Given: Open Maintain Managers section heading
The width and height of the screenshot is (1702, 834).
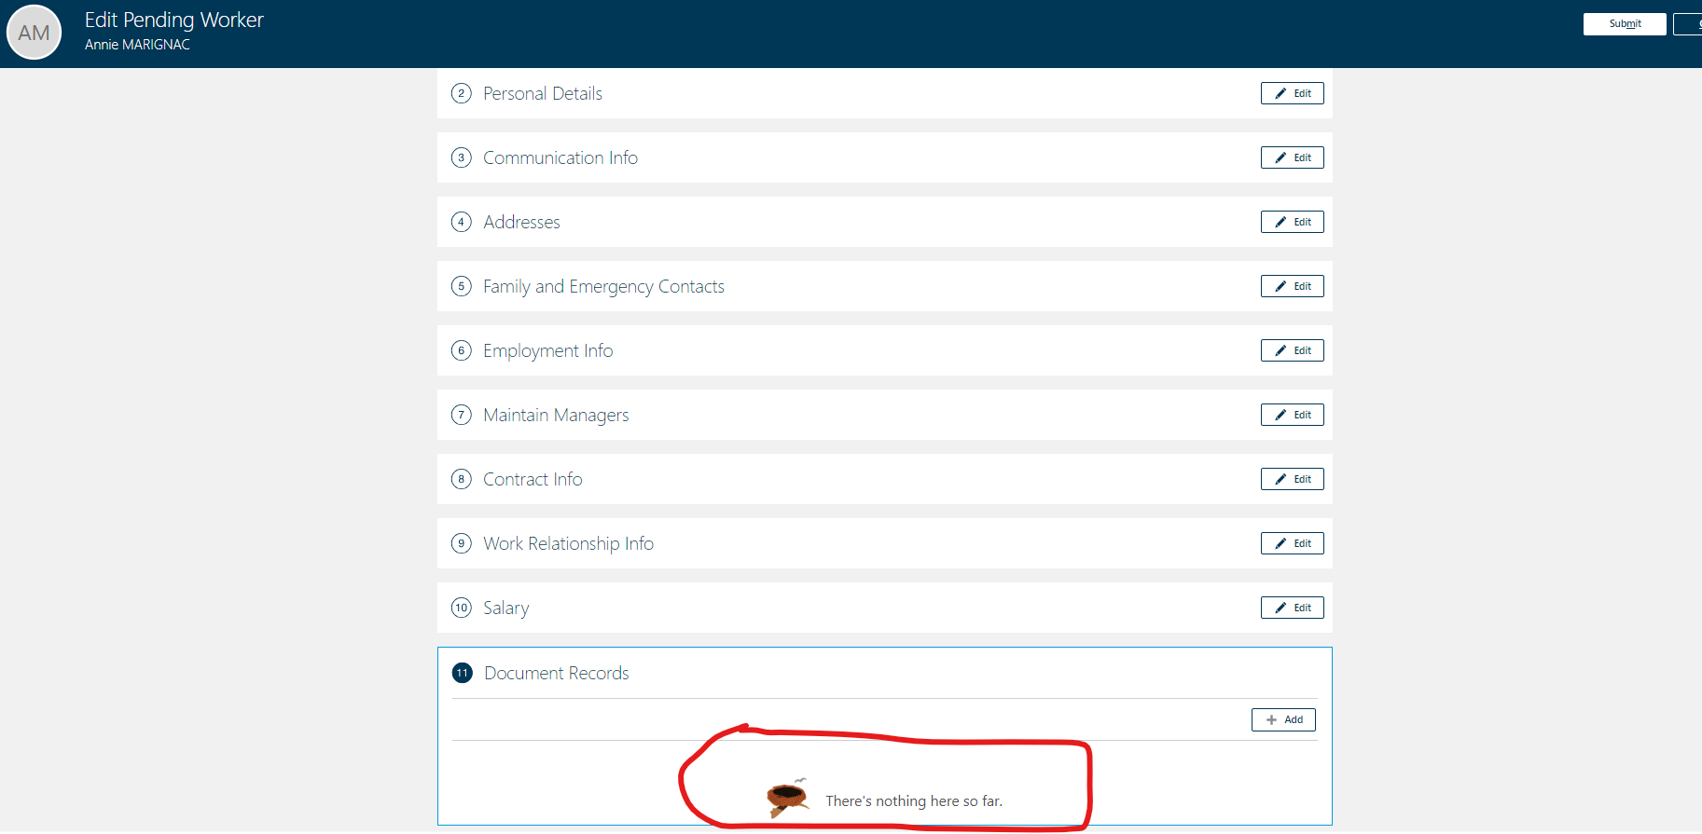Looking at the screenshot, I should point(556,415).
